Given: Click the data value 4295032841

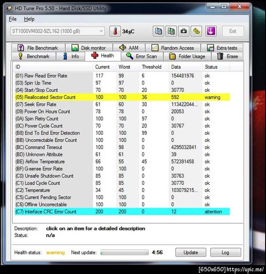Looking at the screenshot, I should click(184, 147).
